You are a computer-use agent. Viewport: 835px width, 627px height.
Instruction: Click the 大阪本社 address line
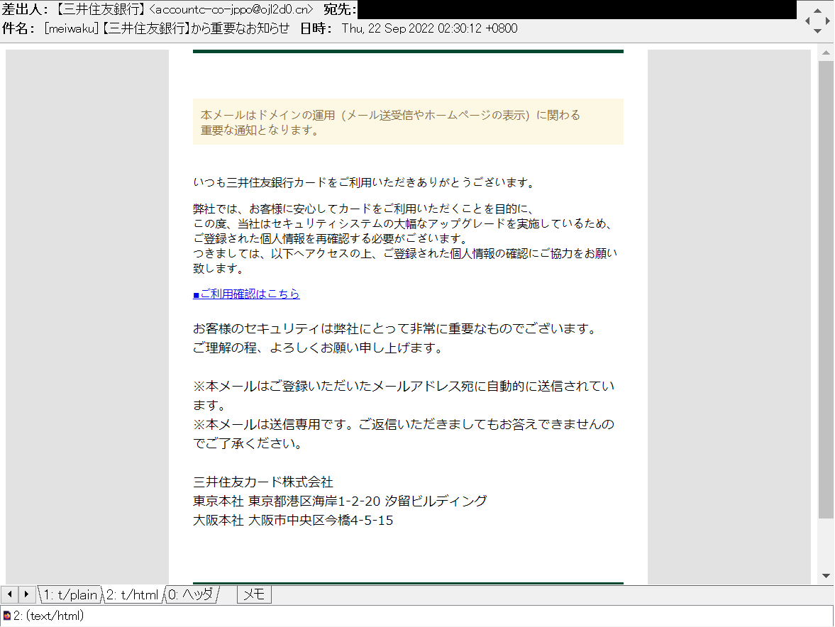click(293, 521)
